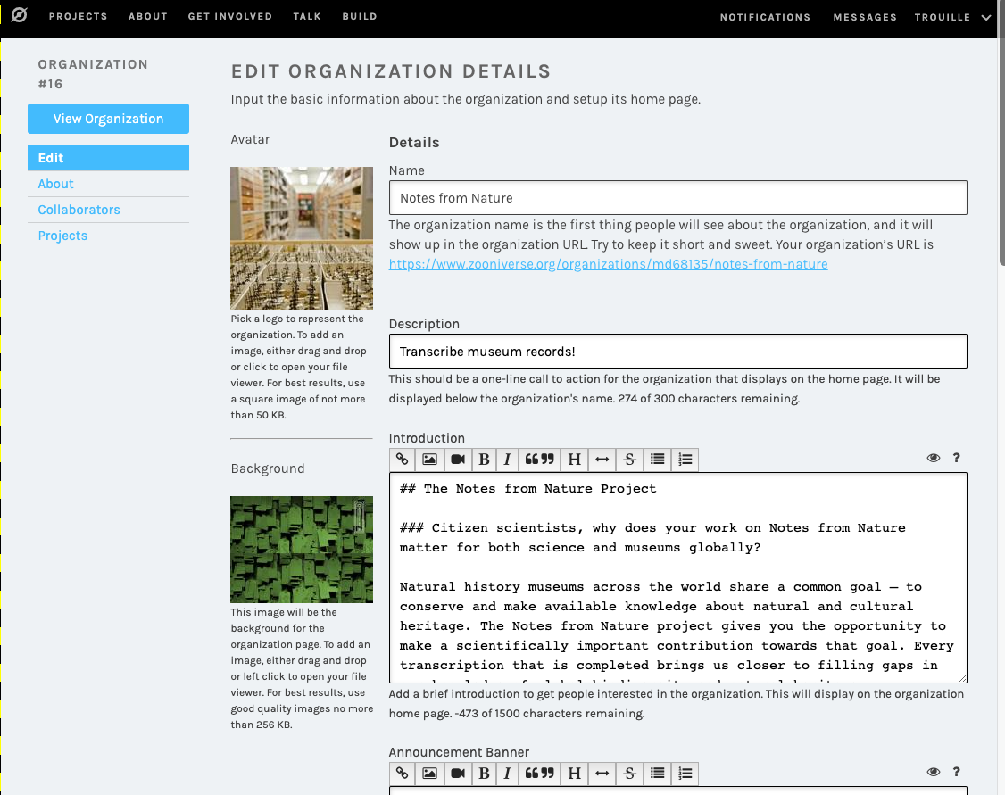Image resolution: width=1005 pixels, height=795 pixels.
Task: Select the PROJECTS menu item
Action: tap(79, 16)
